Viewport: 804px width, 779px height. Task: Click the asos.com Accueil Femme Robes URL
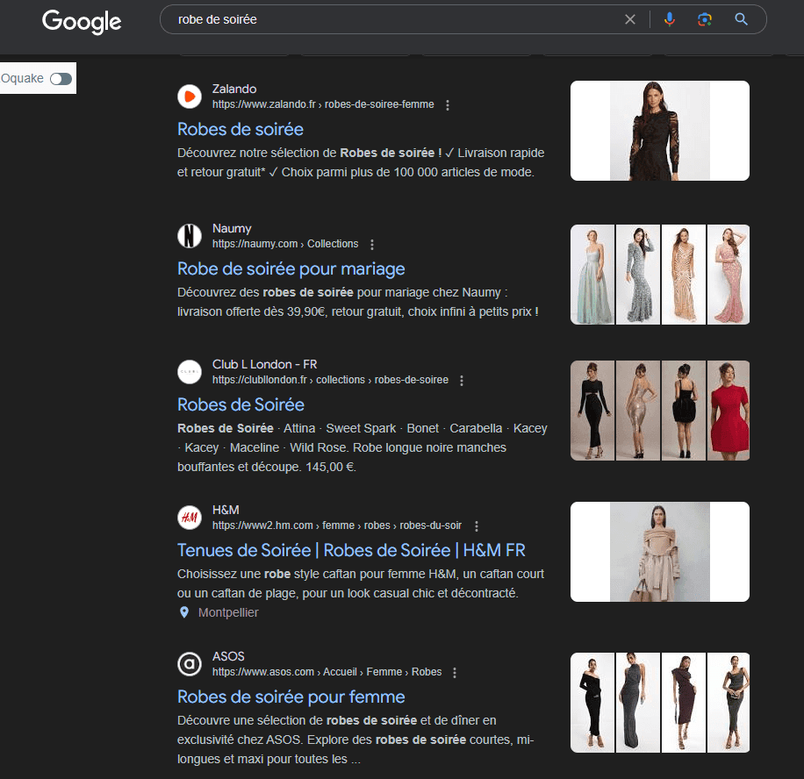327,672
